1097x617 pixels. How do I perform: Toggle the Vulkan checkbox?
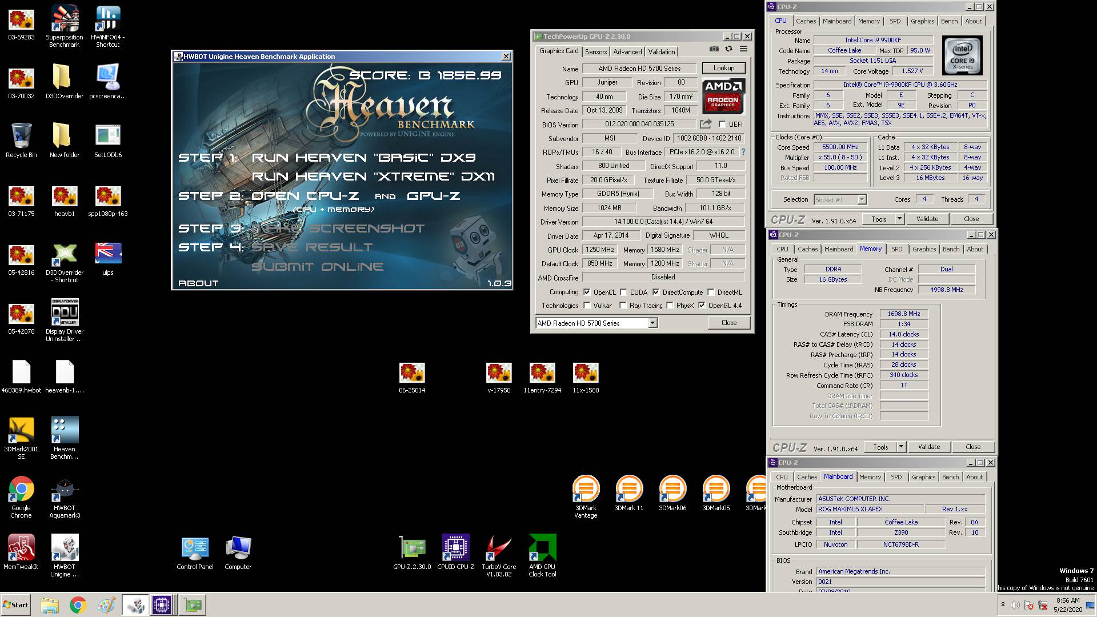587,305
